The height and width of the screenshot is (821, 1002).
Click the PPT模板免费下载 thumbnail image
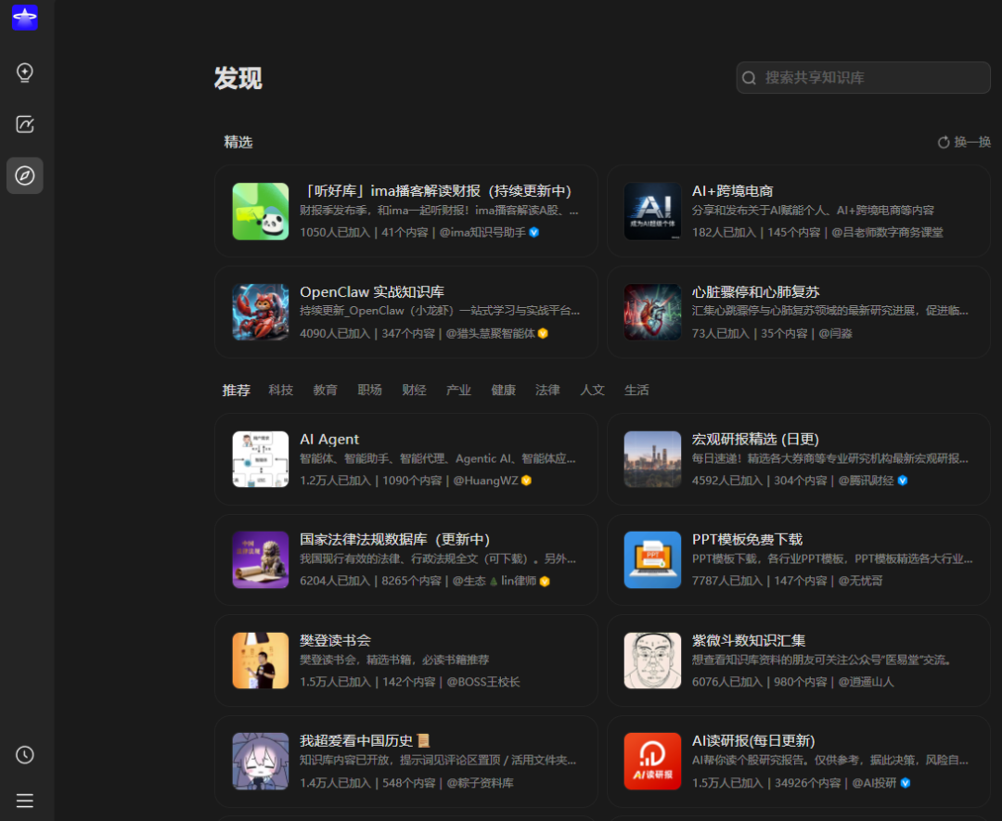click(652, 559)
